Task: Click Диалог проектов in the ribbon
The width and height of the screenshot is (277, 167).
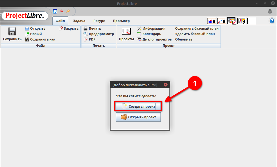Action: pos(155,39)
